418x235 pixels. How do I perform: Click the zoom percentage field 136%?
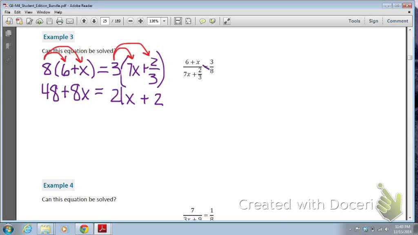pyautogui.click(x=154, y=21)
